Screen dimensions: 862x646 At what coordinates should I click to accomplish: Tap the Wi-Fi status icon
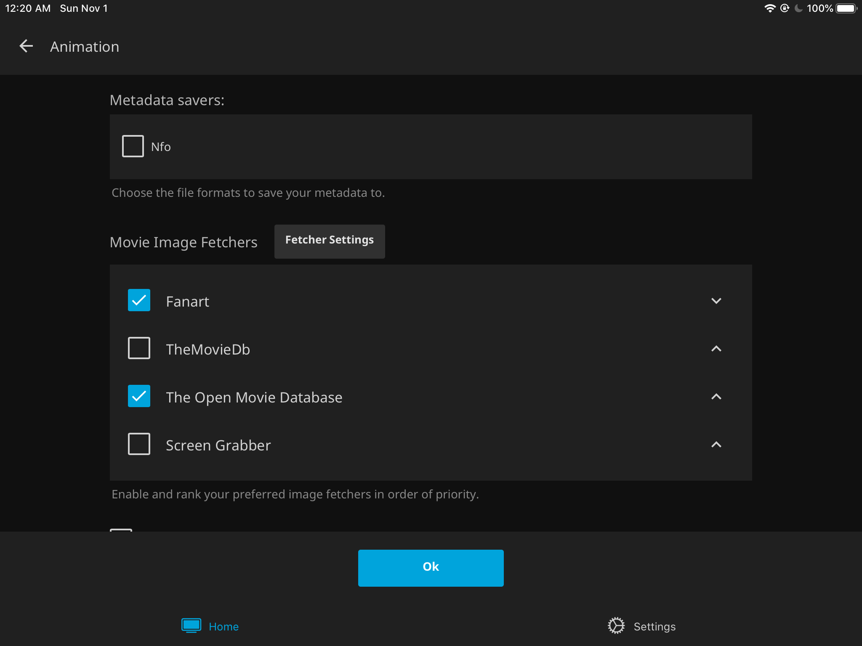pyautogui.click(x=770, y=8)
